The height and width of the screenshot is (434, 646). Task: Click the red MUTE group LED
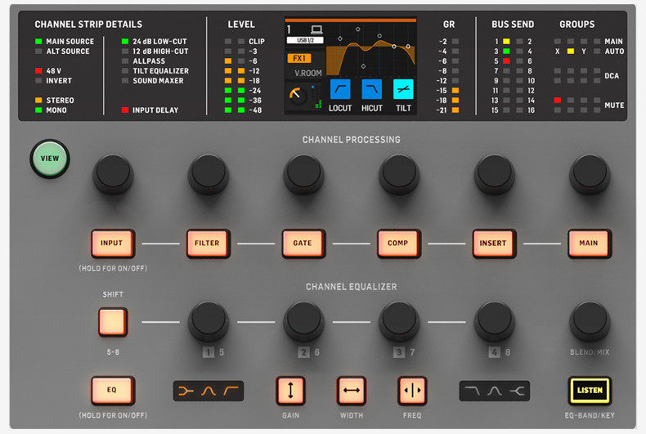point(558,100)
